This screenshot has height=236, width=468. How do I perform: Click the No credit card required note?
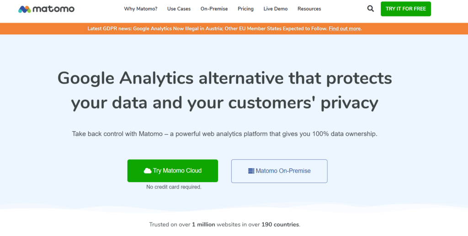[x=174, y=187]
